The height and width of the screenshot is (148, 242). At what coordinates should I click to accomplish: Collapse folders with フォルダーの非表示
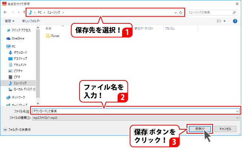click(x=17, y=130)
